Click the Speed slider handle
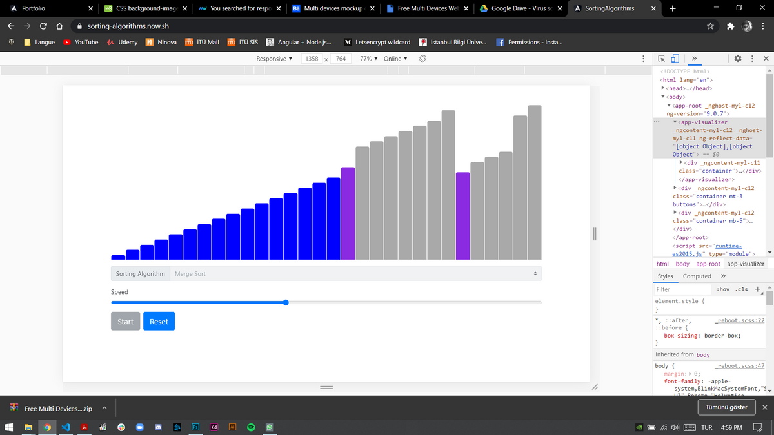The width and height of the screenshot is (774, 435). click(x=286, y=302)
